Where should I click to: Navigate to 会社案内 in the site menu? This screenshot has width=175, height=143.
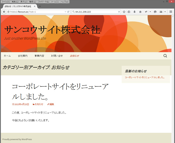23,56
